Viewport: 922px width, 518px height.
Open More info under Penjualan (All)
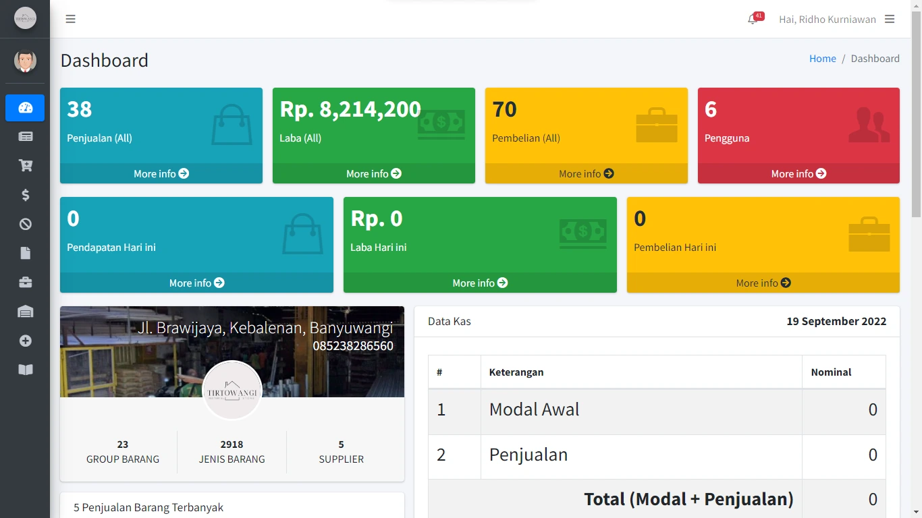click(161, 173)
